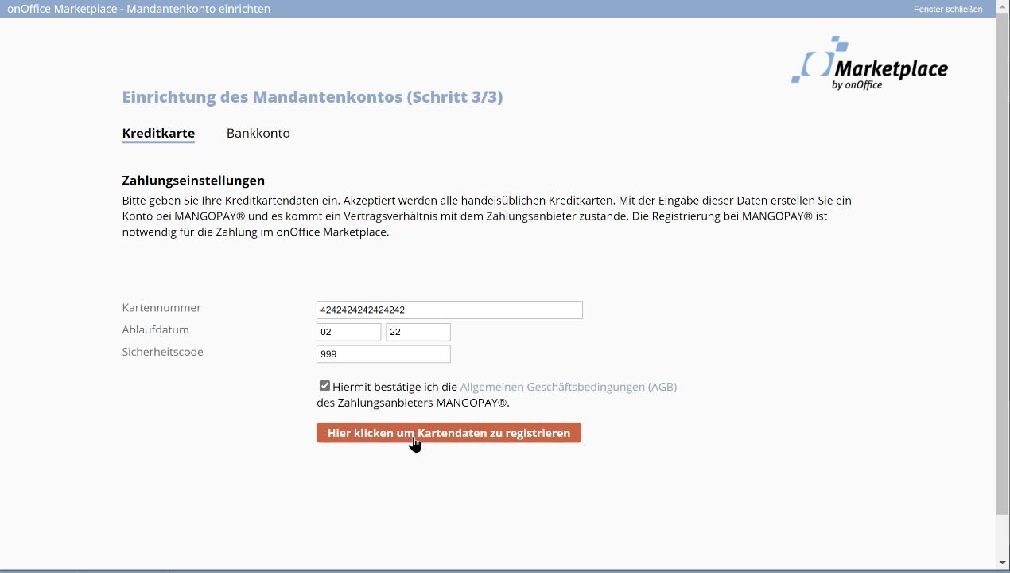Click the vertical scrollbar thumb
The image size is (1010, 573).
[1002, 263]
